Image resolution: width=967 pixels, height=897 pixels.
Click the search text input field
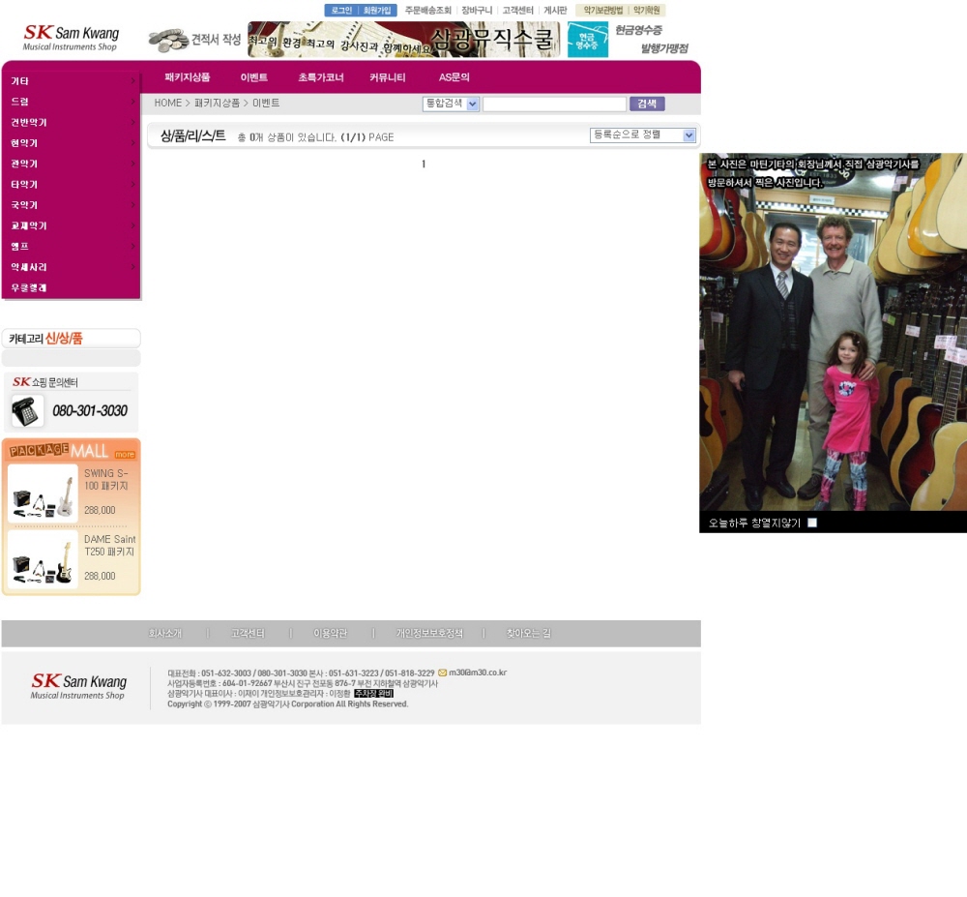[554, 104]
